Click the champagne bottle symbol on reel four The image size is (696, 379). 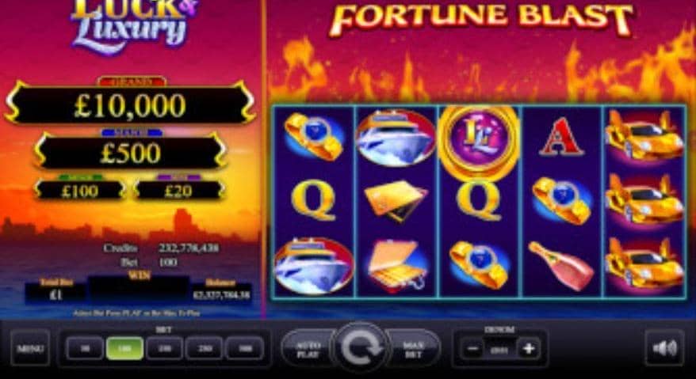tap(561, 265)
